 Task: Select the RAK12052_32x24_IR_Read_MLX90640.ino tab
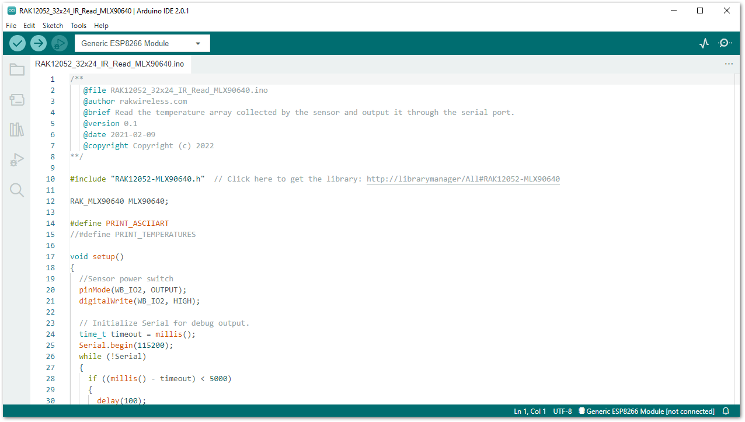(110, 64)
